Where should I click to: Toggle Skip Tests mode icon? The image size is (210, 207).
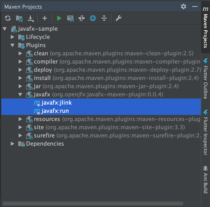tap(82, 18)
